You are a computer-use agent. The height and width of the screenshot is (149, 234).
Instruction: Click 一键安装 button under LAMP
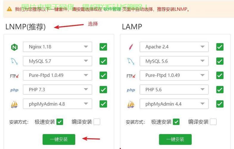coord(175,139)
